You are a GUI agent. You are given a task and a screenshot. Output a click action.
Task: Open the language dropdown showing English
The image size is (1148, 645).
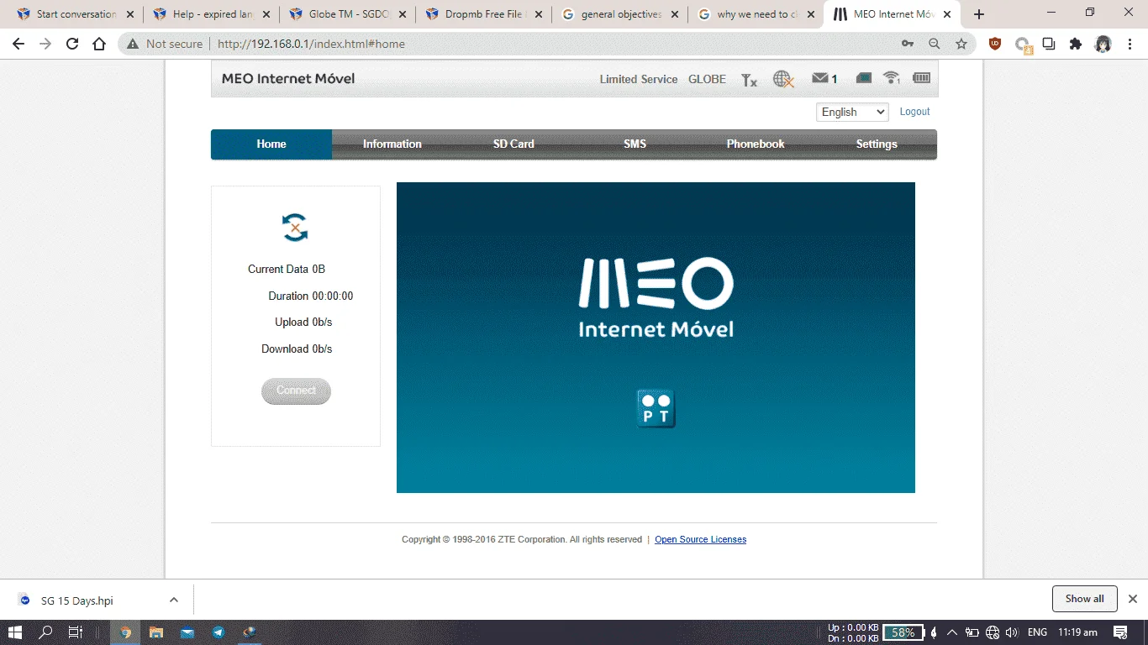[x=852, y=112]
